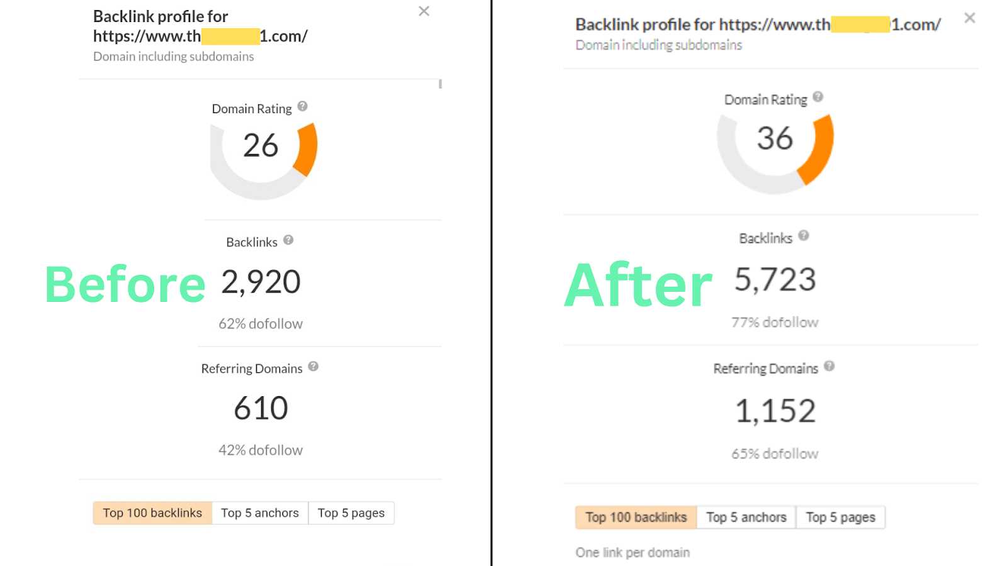Switch to Top 5 anchors tab in Before panel
The image size is (1007, 566).
tap(260, 513)
